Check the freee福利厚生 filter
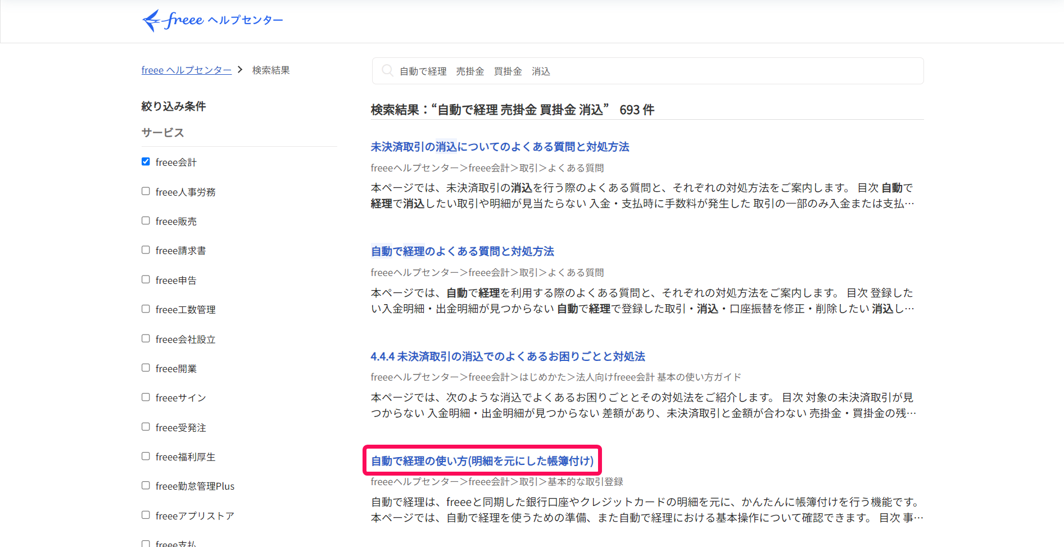Image resolution: width=1064 pixels, height=547 pixels. click(x=146, y=456)
